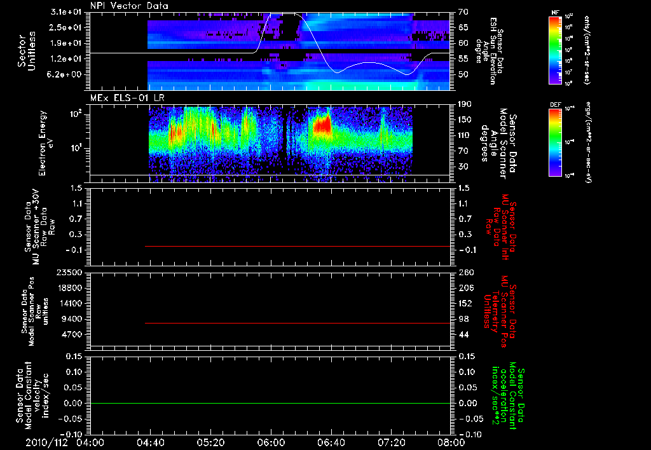Click the green velocity line at 0.00
Image resolution: width=651 pixels, height=450 pixels.
click(270, 403)
